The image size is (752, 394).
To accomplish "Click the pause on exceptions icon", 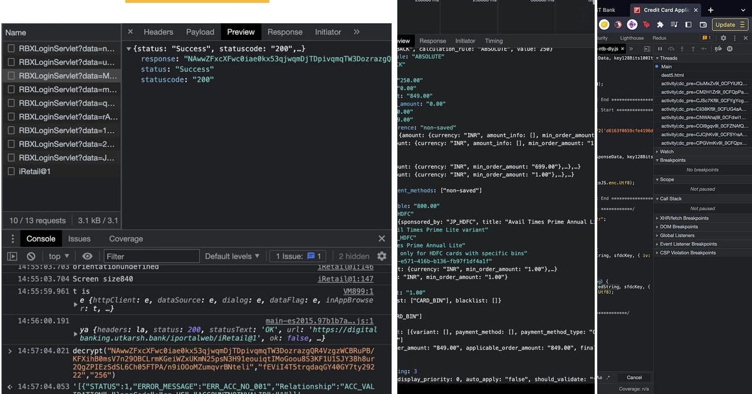I will coord(730,49).
